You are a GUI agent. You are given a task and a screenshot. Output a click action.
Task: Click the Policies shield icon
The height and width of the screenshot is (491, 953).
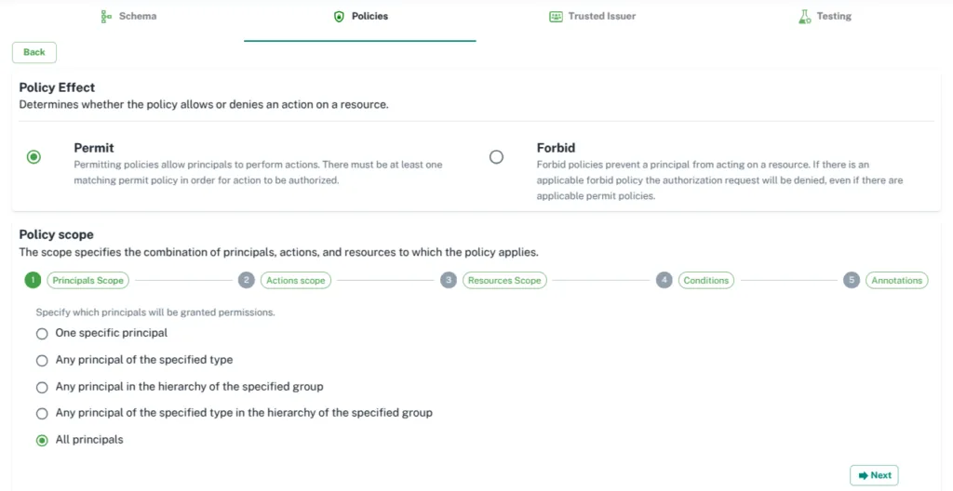[339, 17]
